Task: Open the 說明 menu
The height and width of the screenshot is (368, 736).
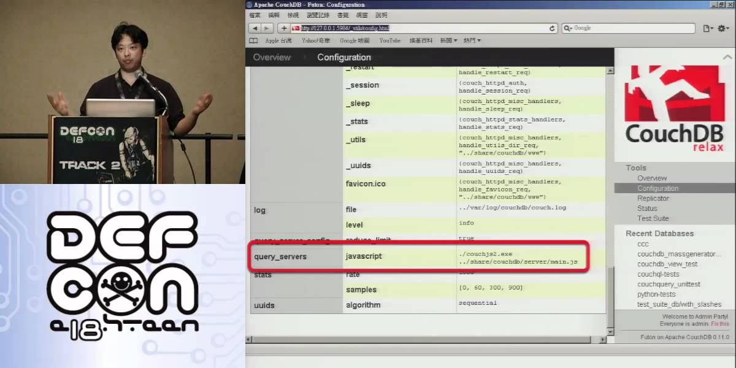Action: pos(381,15)
